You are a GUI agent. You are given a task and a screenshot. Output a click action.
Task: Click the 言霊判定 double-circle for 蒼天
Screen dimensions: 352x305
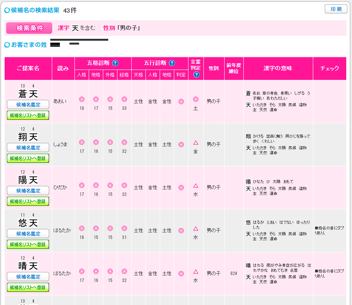(x=196, y=99)
